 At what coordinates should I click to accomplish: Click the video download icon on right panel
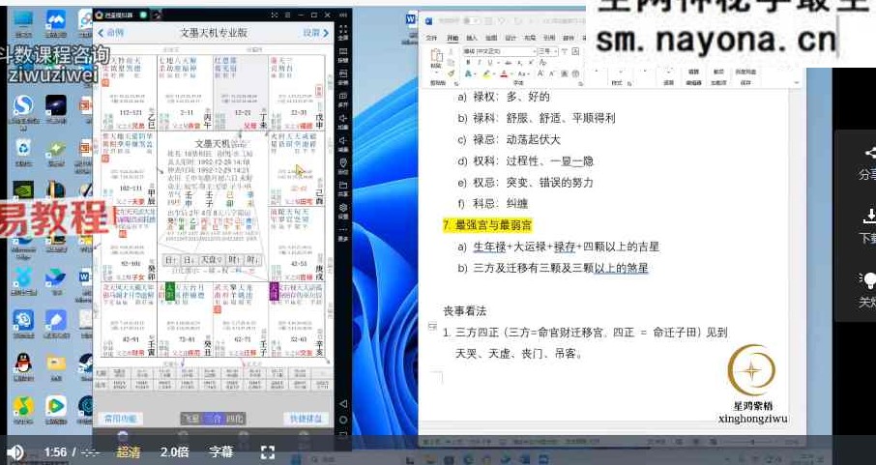869,216
